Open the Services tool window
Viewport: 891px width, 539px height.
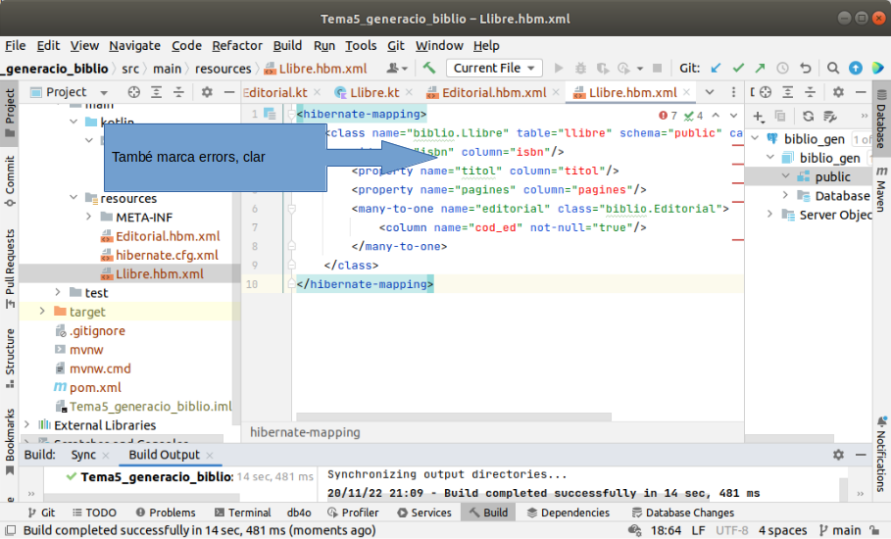point(424,513)
